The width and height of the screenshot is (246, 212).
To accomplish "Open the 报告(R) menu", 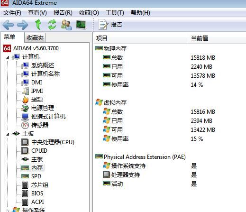I will pyautogui.click(x=63, y=13).
